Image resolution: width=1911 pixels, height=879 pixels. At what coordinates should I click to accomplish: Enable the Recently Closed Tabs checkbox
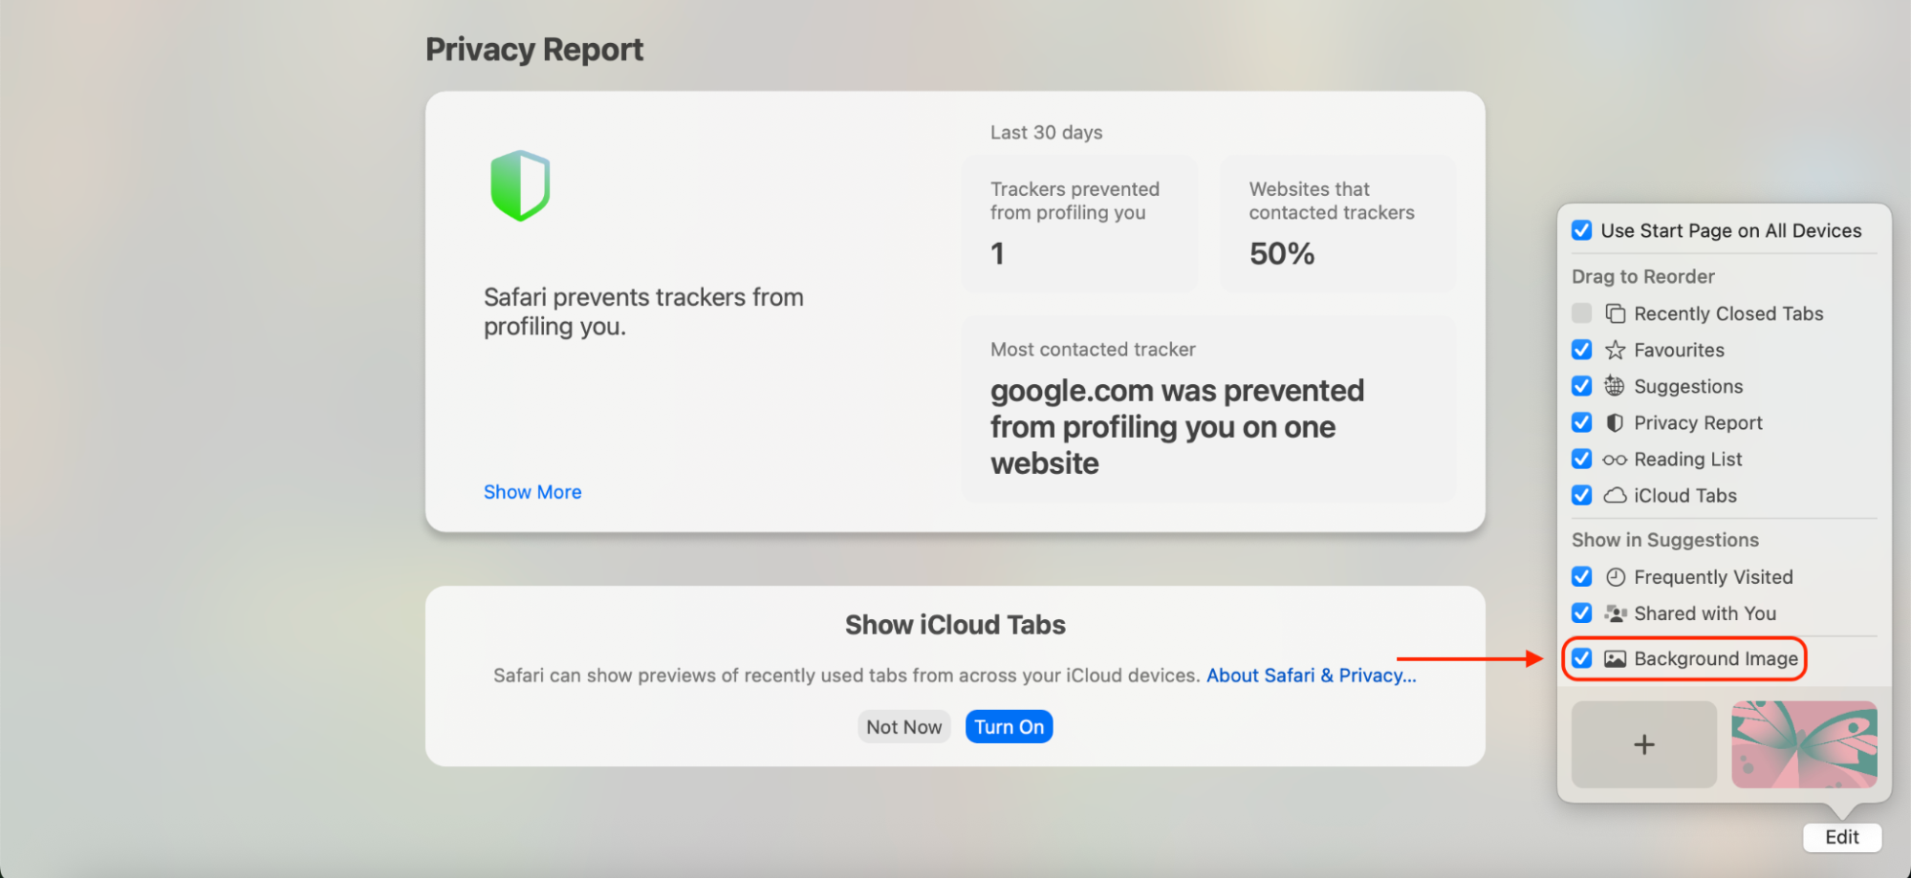1582,313
